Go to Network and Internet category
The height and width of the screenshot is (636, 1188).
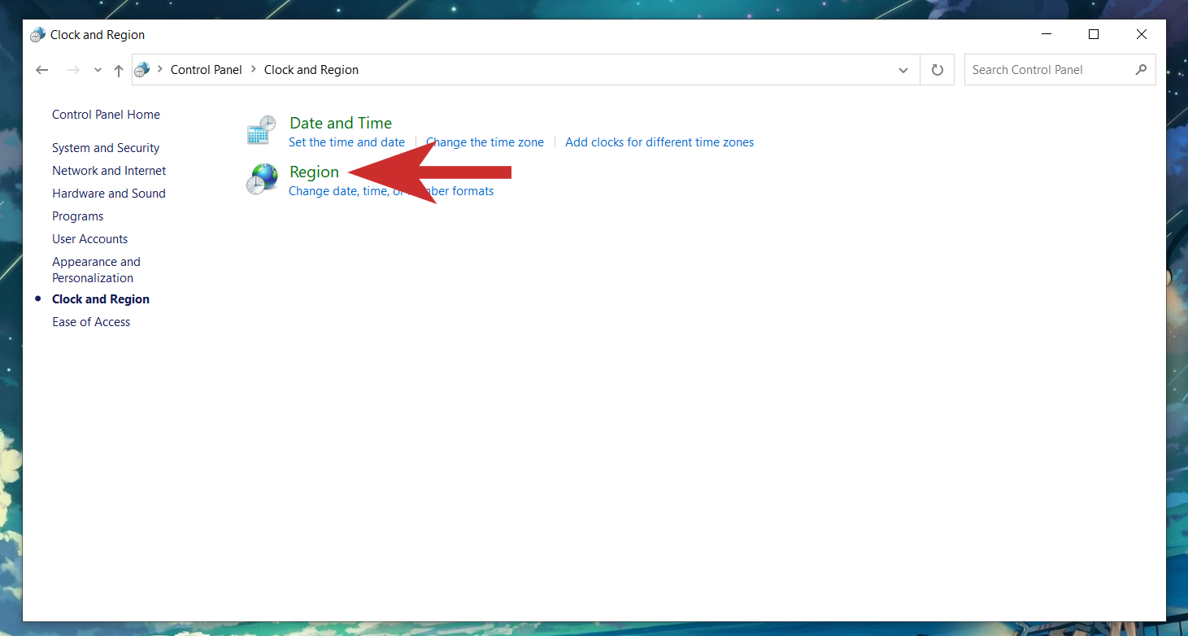pyautogui.click(x=109, y=171)
